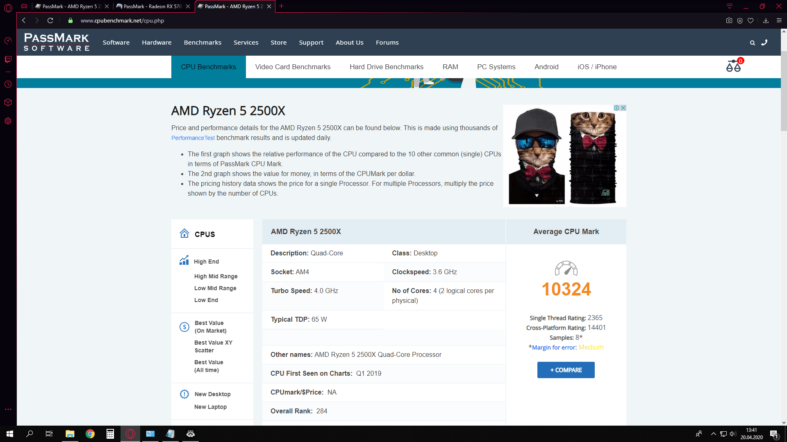Open the Benchmarks navigation menu

[202, 43]
